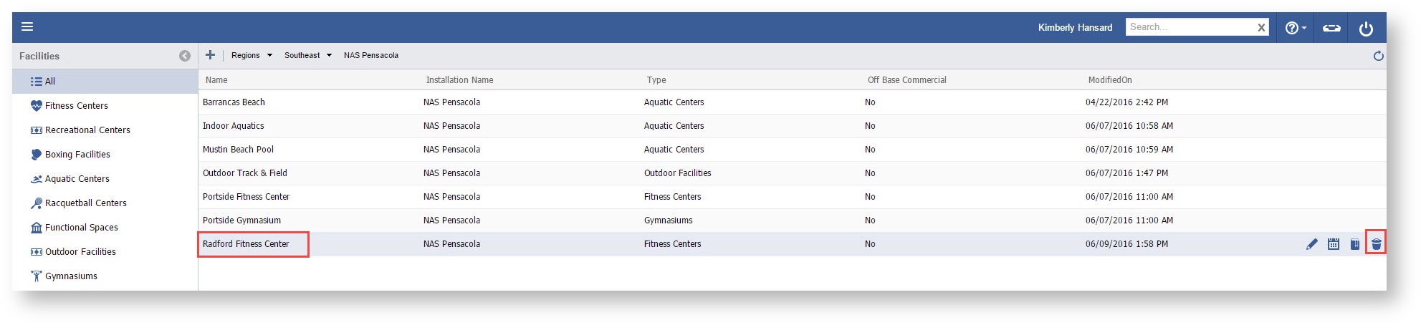Screen dimensions: 1421x325
Task: Open the help dropdown menu
Action: [1295, 28]
